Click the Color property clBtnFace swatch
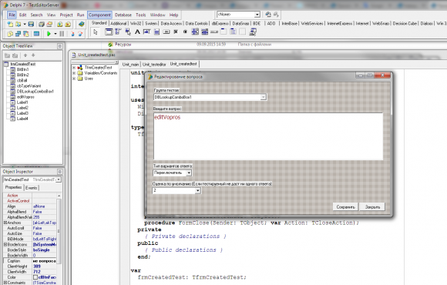This screenshot has height=285, width=447. pos(35,277)
